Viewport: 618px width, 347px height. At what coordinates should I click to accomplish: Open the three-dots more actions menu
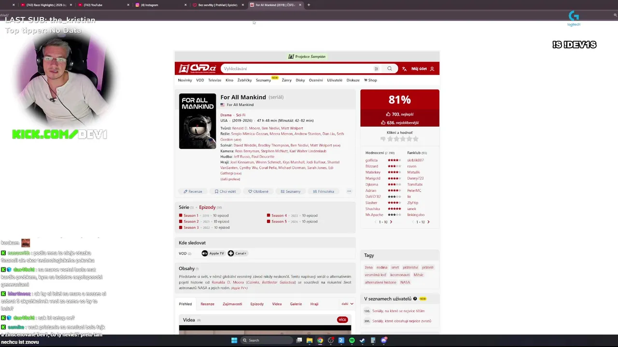tap(349, 191)
